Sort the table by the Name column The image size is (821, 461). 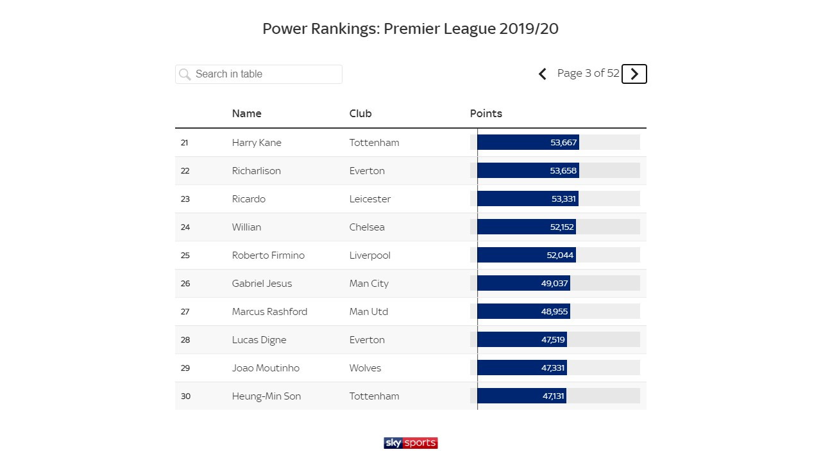(246, 113)
